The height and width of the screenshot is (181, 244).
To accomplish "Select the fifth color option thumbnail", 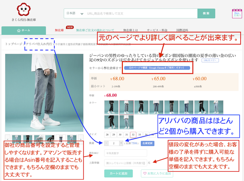I will pos(171,107).
